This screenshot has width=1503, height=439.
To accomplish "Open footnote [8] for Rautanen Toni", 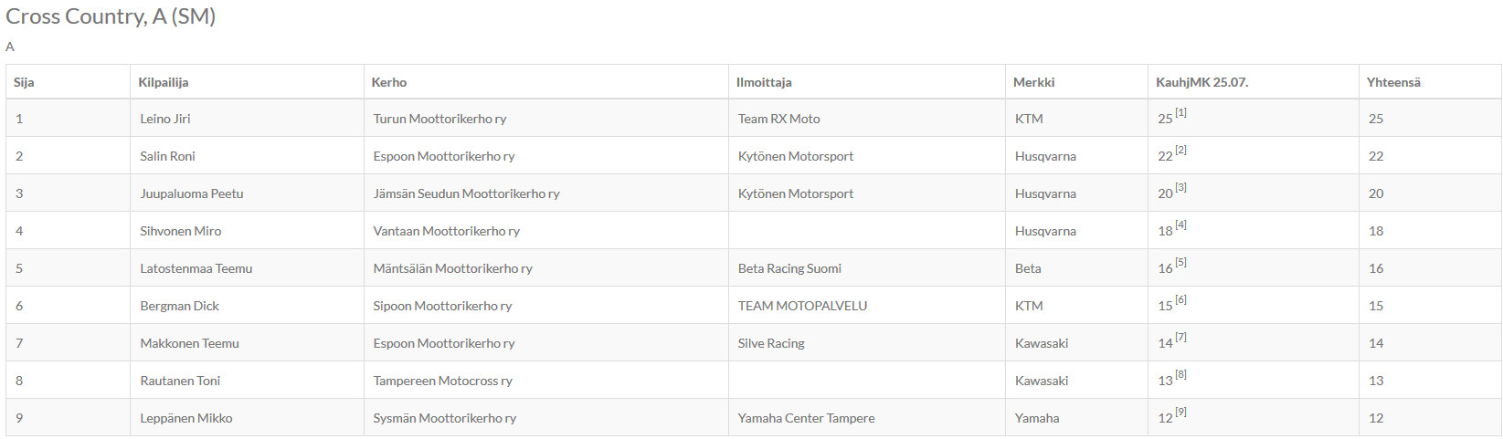I will [x=1180, y=374].
